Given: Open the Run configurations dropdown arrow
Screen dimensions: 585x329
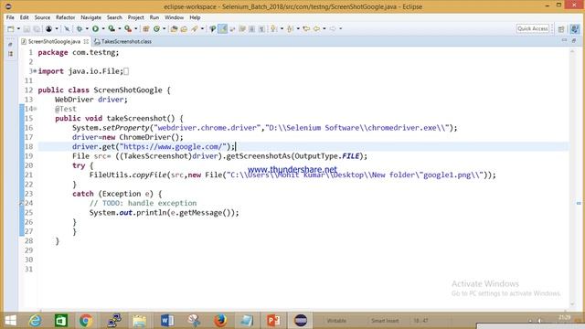Looking at the screenshot, I should [103, 28].
